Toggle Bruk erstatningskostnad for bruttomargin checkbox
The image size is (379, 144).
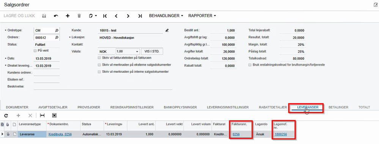(x=250, y=65)
